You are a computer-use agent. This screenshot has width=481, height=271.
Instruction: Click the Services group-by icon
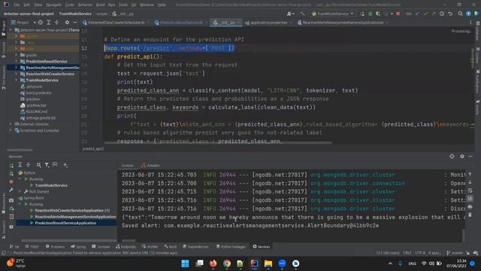(38, 165)
